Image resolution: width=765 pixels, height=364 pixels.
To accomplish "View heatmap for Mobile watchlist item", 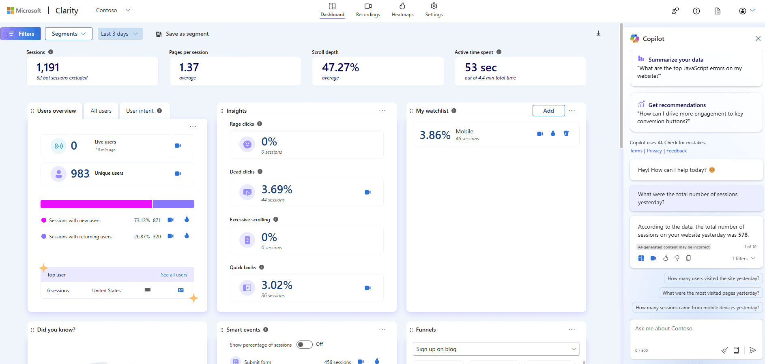I will (x=553, y=134).
